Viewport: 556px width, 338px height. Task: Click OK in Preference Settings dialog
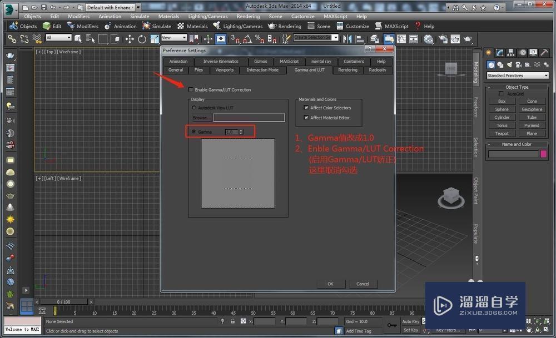(330, 284)
